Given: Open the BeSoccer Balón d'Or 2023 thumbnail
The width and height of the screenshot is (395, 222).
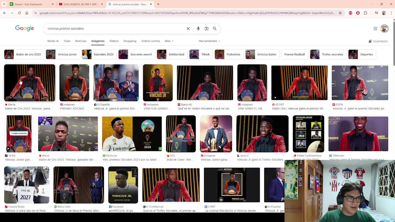Looking at the screenshot, I should 132,134.
